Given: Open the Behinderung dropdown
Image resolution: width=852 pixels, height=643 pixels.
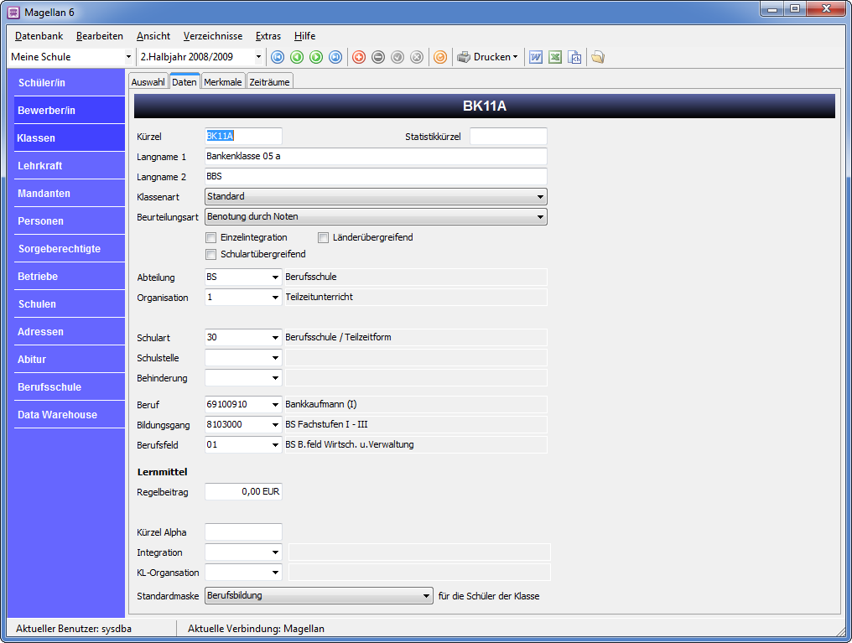Looking at the screenshot, I should coord(276,378).
